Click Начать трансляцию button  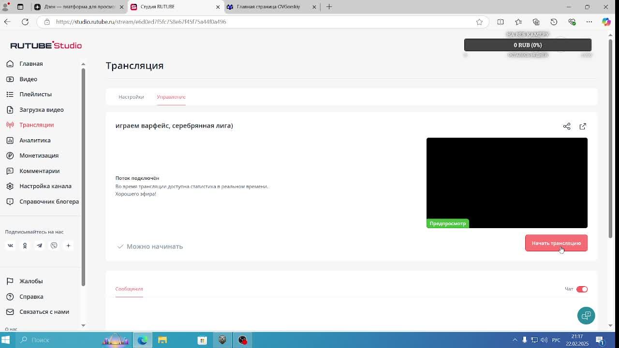pos(556,243)
